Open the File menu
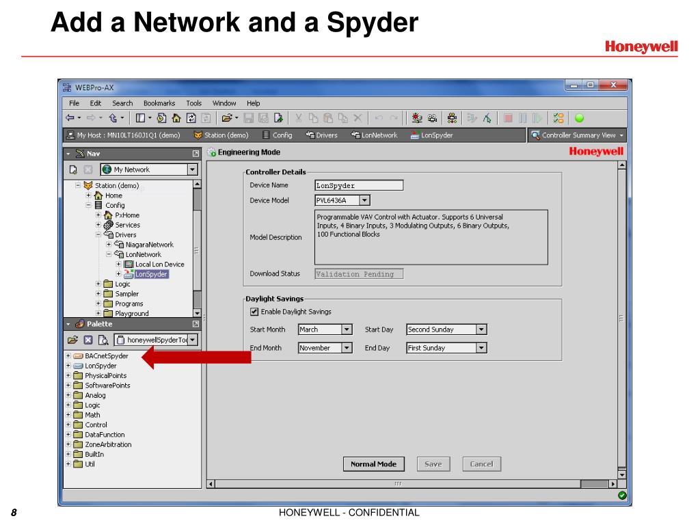The height and width of the screenshot is (525, 700). pyautogui.click(x=74, y=103)
